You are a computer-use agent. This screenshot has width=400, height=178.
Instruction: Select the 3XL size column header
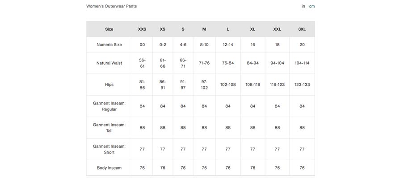tap(302, 29)
